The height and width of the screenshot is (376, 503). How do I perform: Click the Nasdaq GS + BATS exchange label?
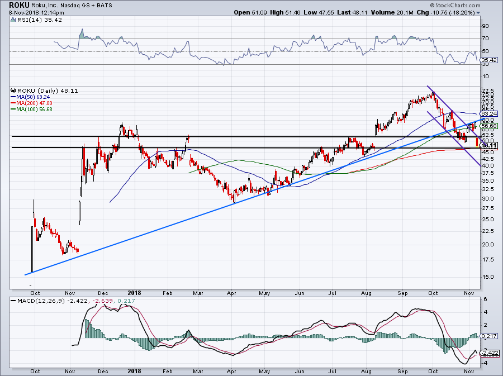click(x=86, y=6)
